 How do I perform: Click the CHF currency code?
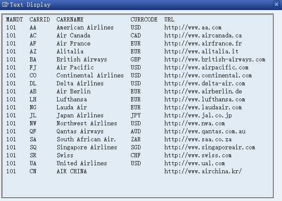136,155
